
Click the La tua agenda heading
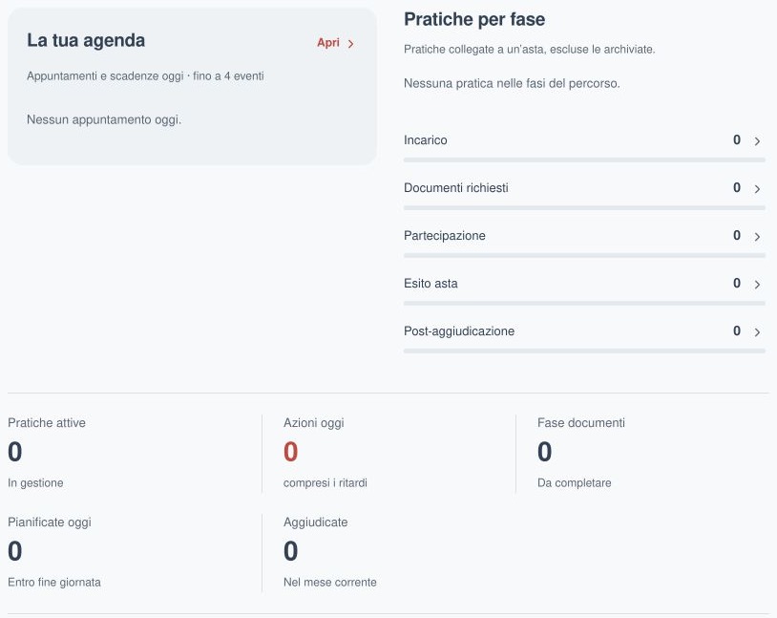click(x=86, y=41)
